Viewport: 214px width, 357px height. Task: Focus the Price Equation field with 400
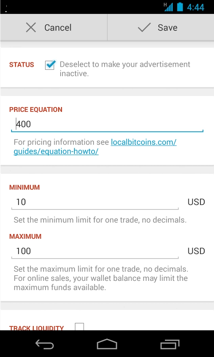[107, 125]
